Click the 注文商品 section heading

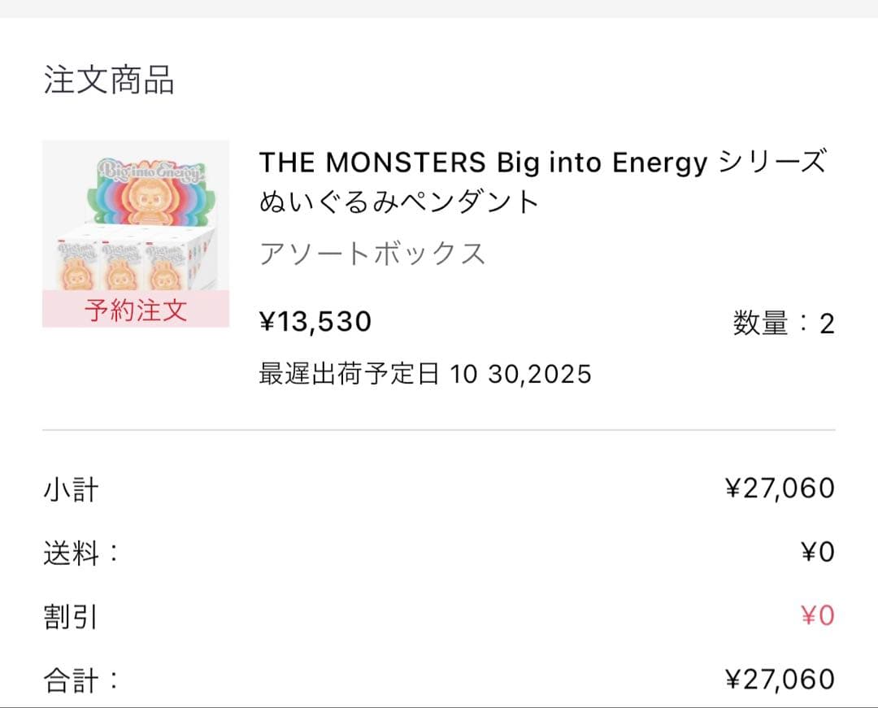[109, 81]
